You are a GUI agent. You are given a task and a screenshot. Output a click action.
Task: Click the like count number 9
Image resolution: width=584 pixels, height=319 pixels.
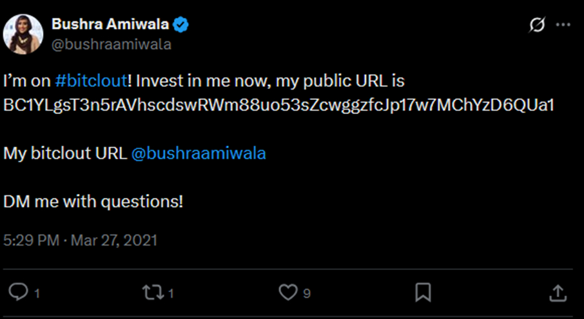pyautogui.click(x=307, y=294)
